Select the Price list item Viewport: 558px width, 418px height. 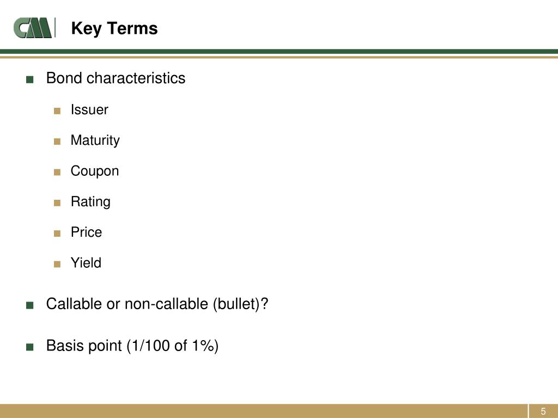click(x=86, y=232)
